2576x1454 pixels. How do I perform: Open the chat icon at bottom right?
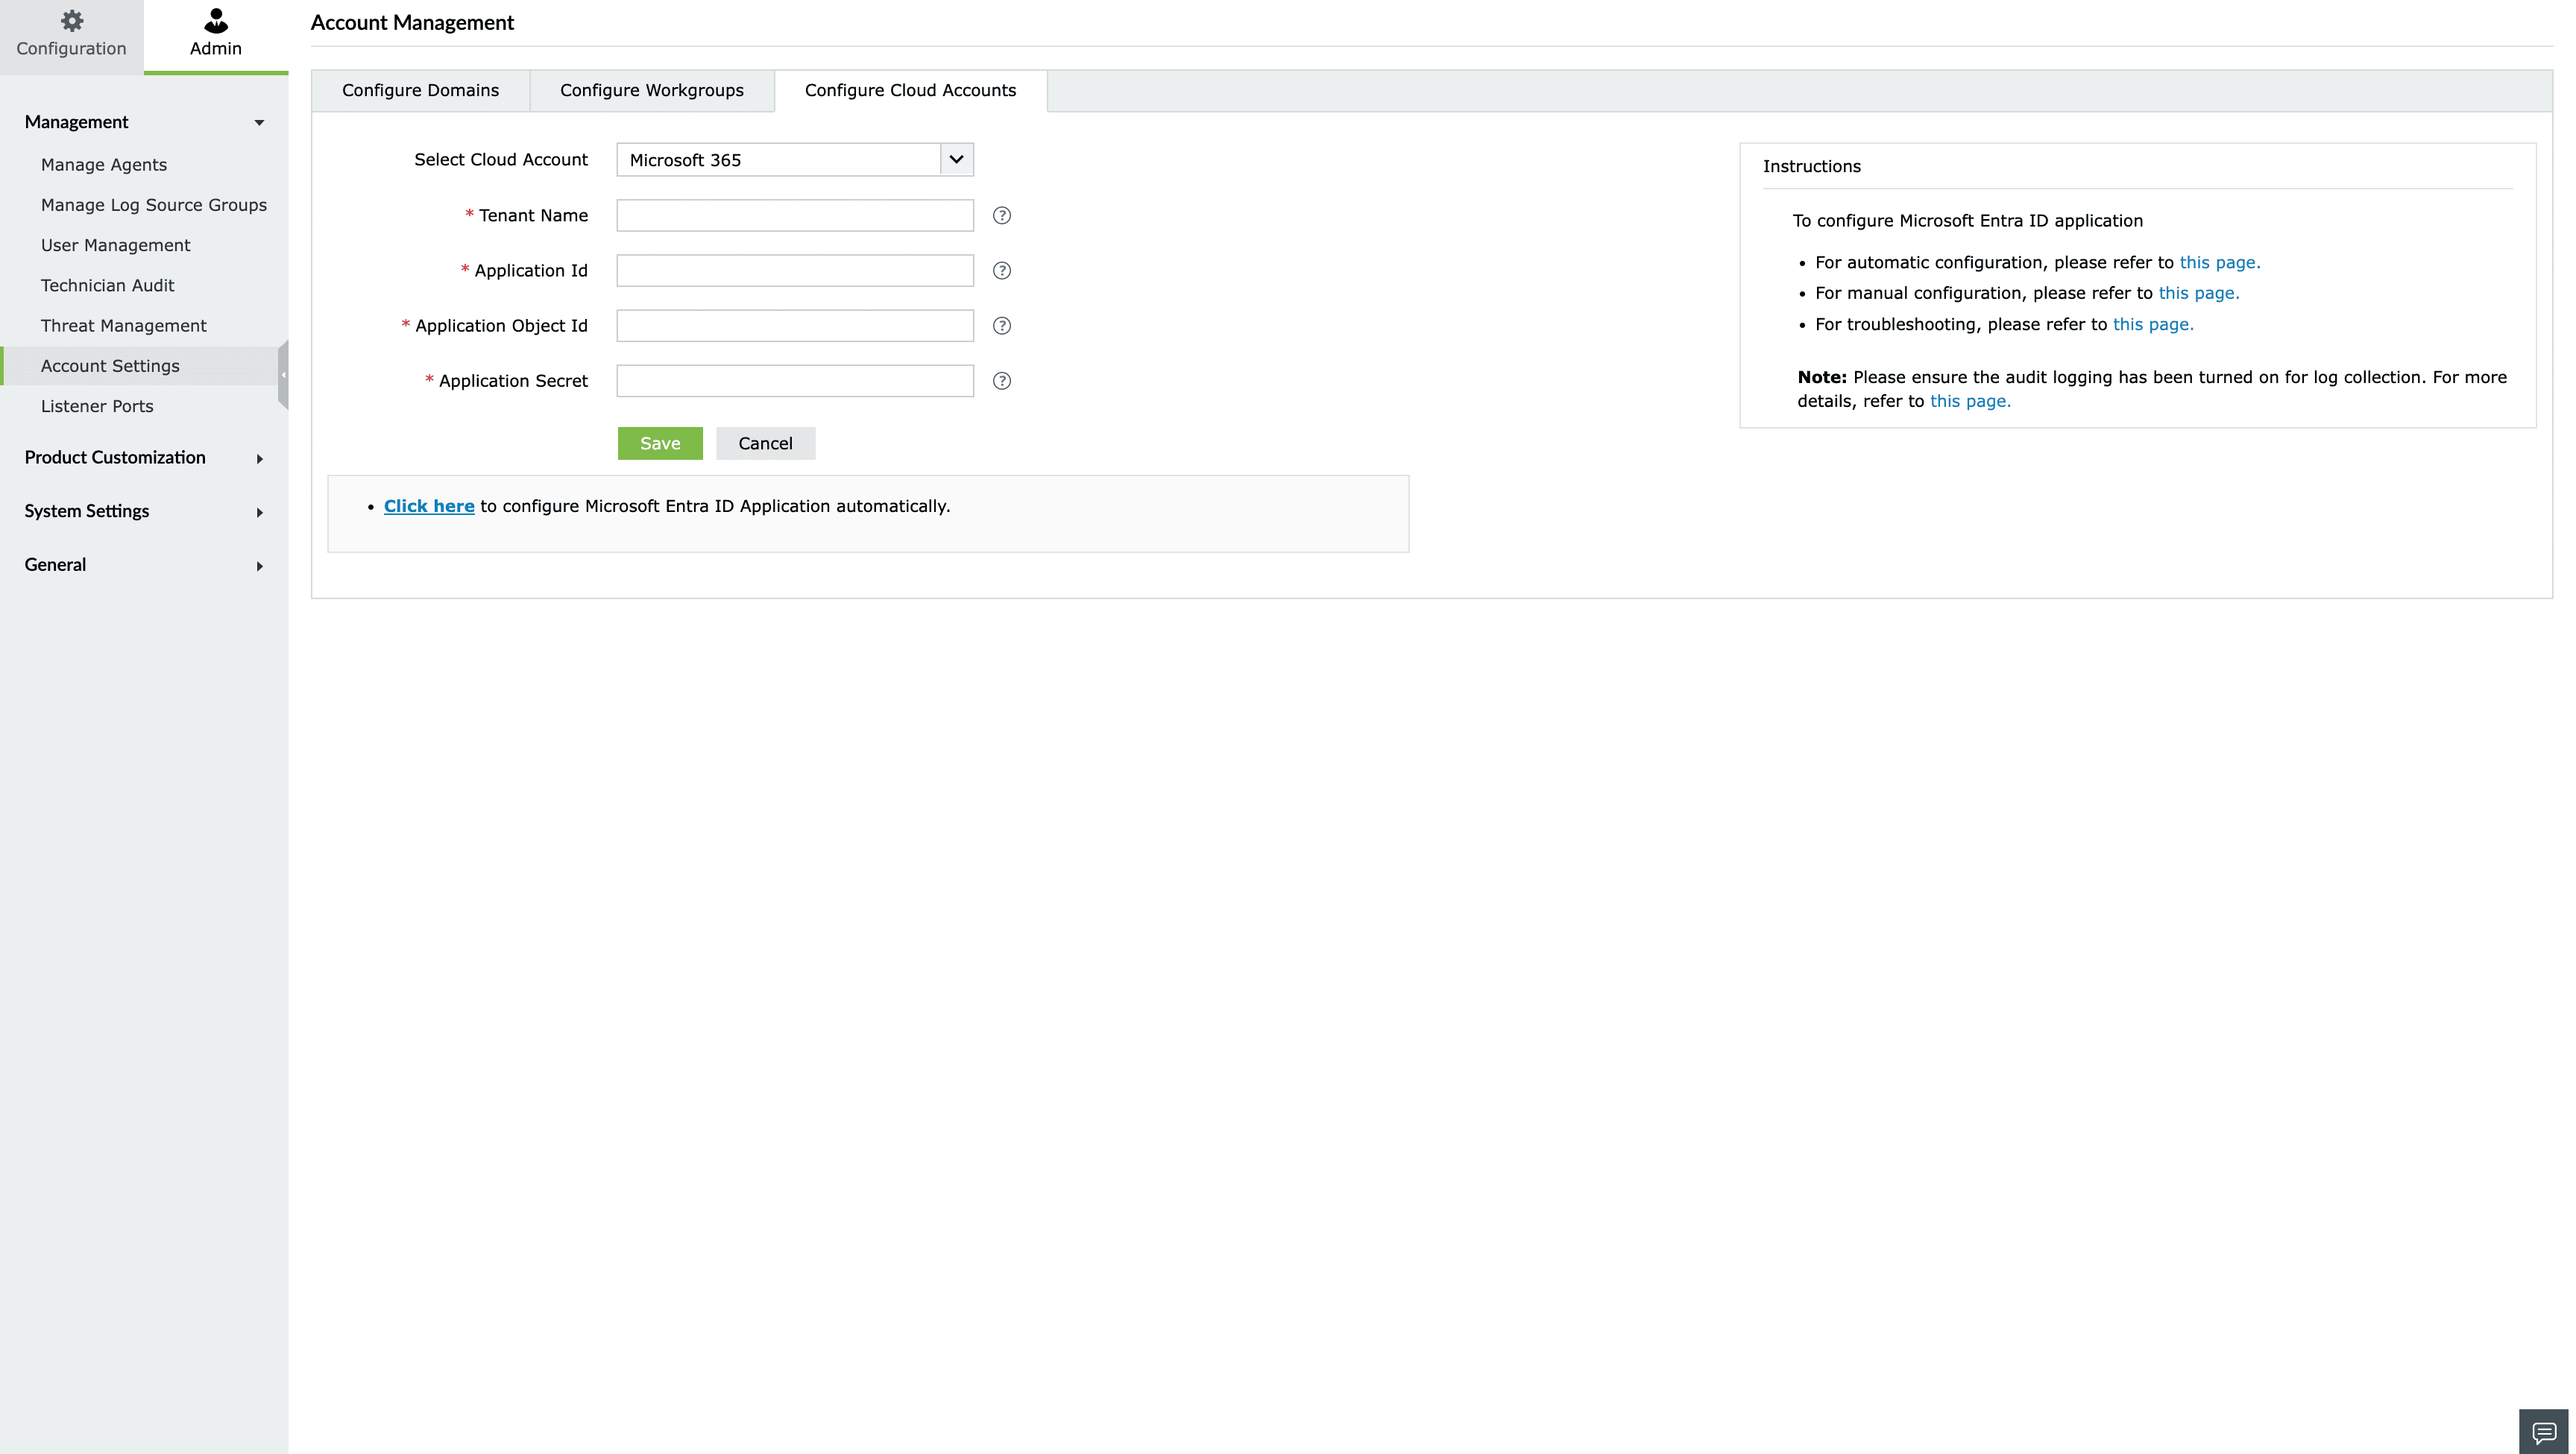(x=2543, y=1432)
